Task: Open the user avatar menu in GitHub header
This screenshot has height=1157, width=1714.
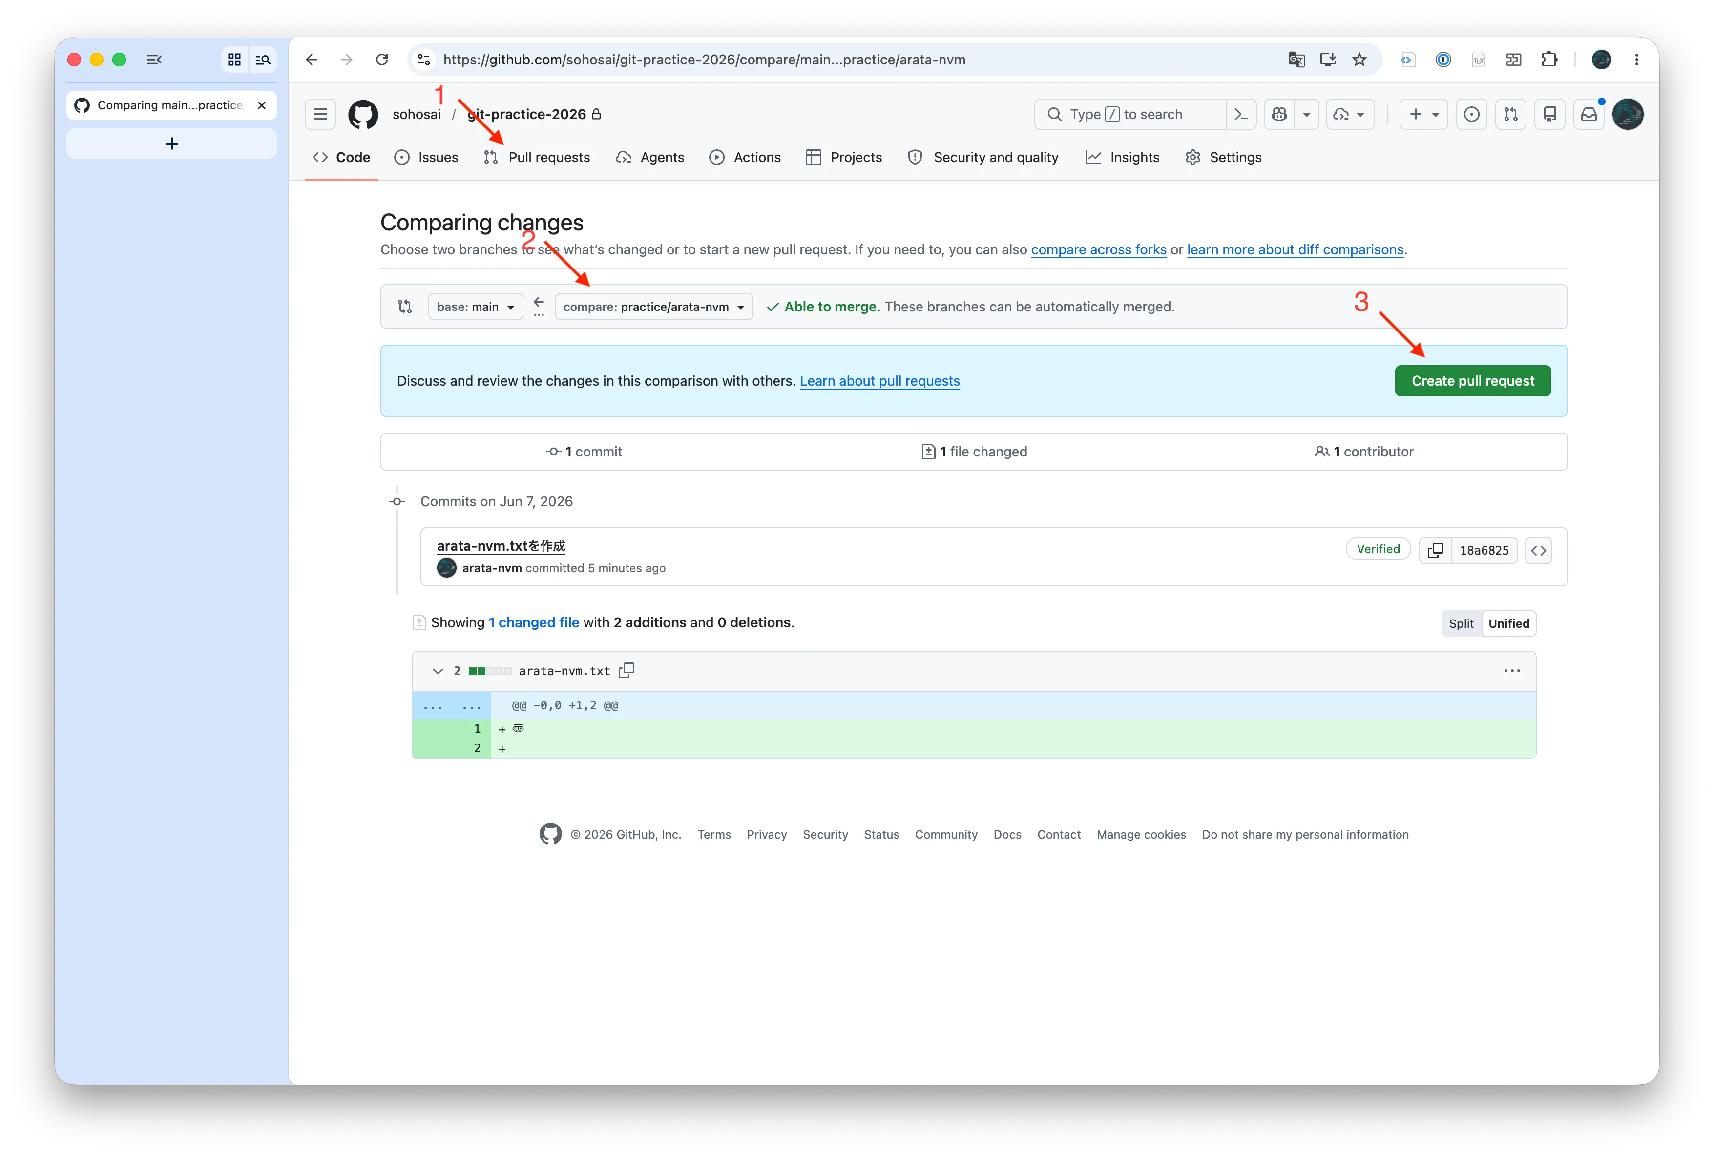Action: click(x=1628, y=114)
